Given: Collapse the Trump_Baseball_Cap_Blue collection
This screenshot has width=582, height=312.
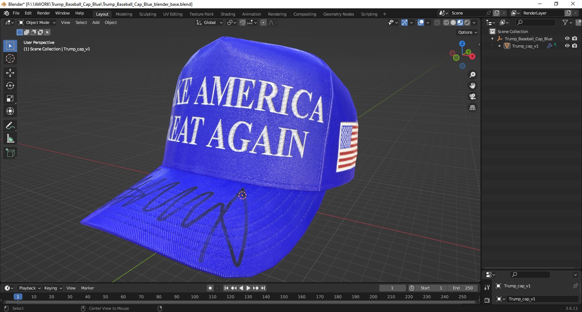Looking at the screenshot, I should [493, 39].
